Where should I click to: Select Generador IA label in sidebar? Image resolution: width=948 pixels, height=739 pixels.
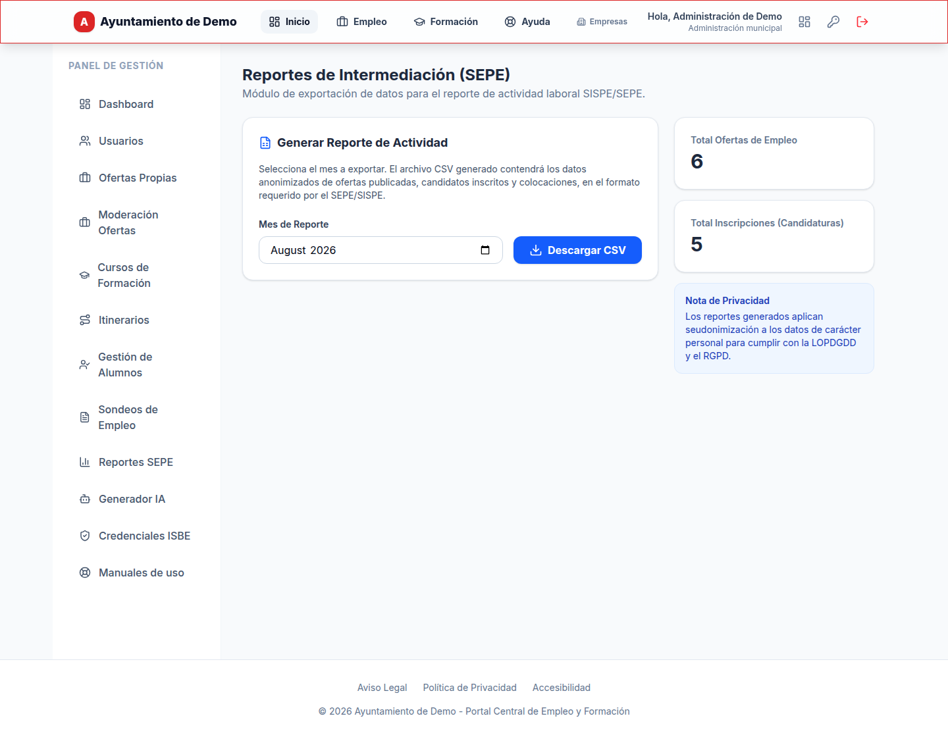coord(132,499)
